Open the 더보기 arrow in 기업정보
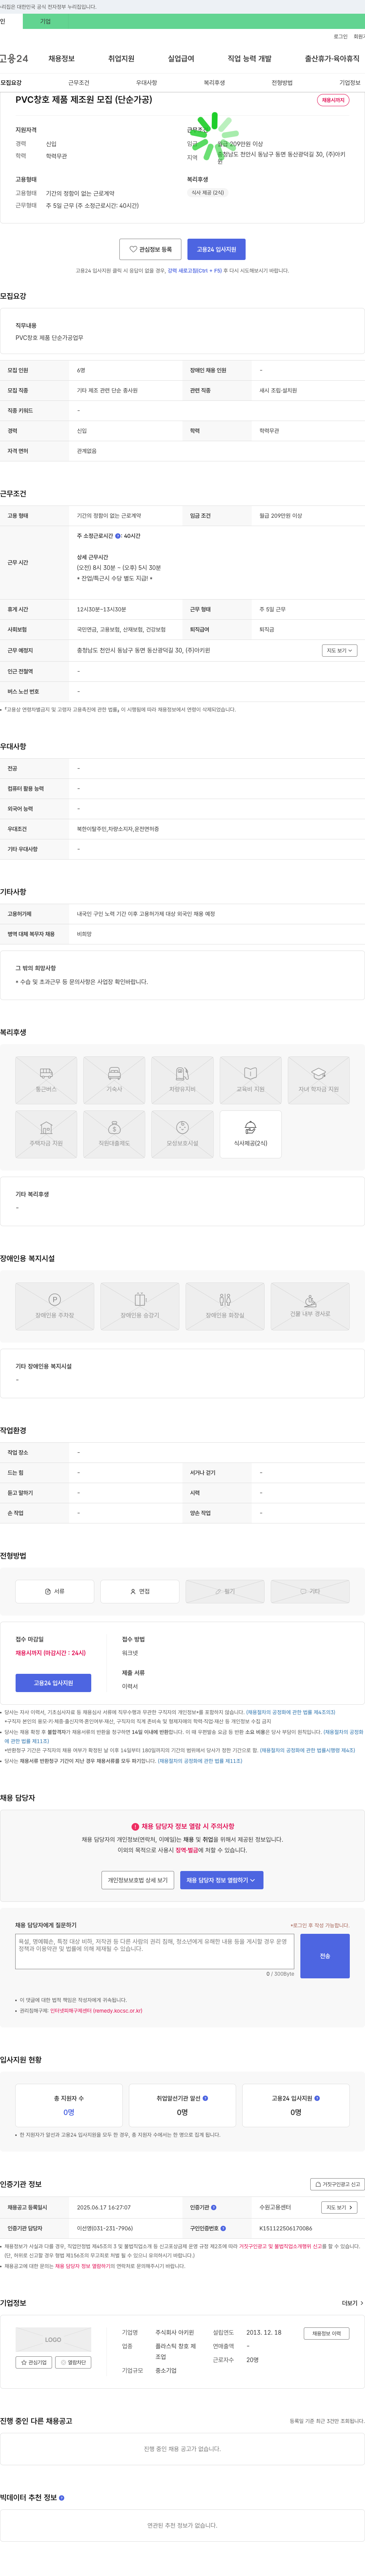 coord(352,2303)
